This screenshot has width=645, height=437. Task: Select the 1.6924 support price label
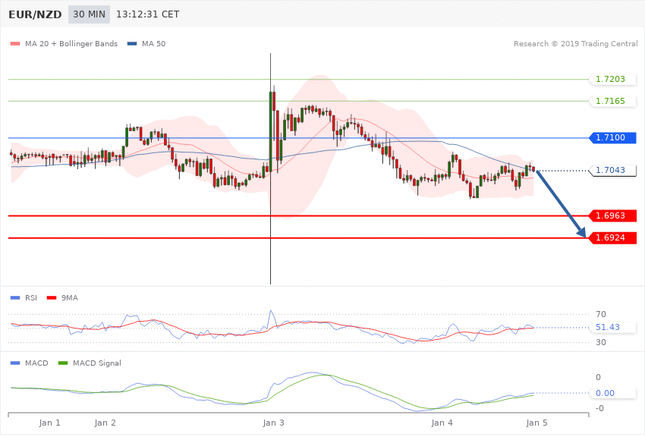(613, 237)
